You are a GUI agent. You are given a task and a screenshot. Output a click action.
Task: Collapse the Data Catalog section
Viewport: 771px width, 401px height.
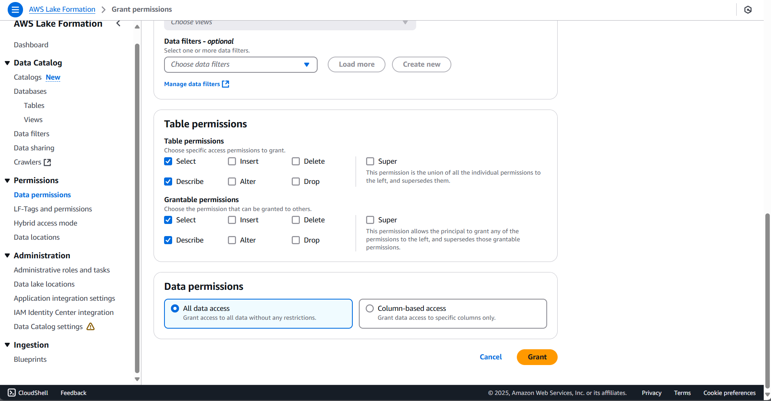(x=7, y=63)
